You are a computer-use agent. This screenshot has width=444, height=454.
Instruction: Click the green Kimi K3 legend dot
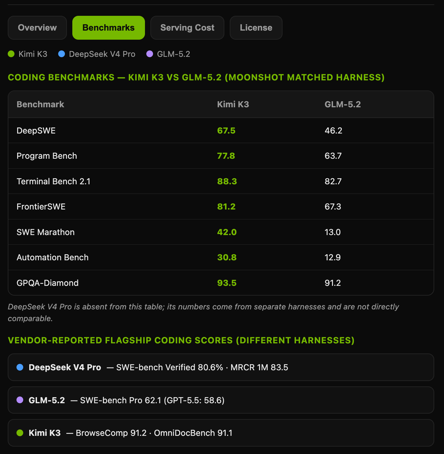point(11,54)
